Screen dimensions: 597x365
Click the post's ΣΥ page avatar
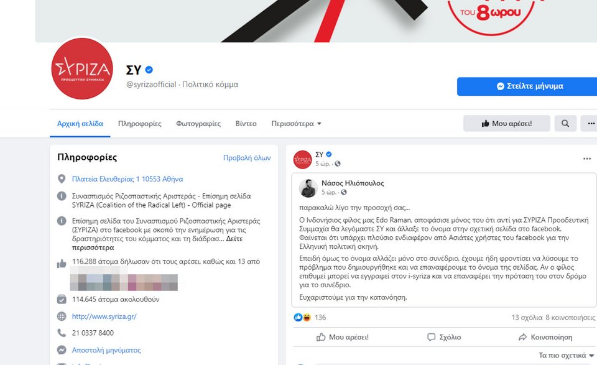(x=302, y=159)
